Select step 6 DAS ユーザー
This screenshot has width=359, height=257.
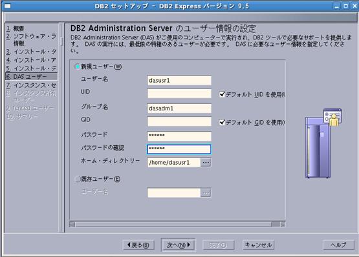pyautogui.click(x=31, y=77)
